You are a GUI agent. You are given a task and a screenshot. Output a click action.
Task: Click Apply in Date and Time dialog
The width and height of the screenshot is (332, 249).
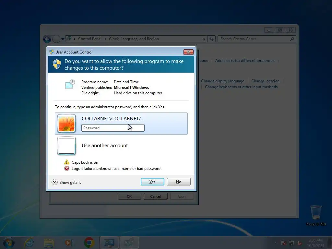pyautogui.click(x=182, y=196)
